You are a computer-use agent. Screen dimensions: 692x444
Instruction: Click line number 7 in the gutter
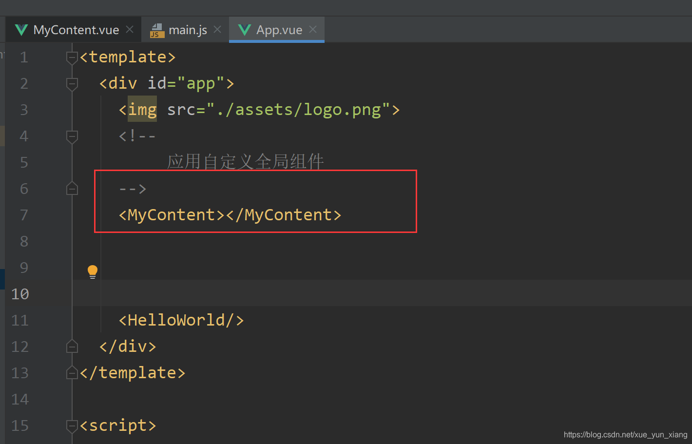pos(24,215)
